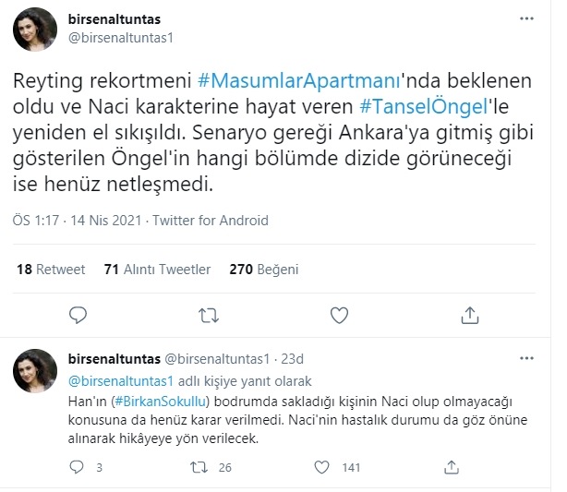567x492 pixels.
Task: Click the Twitter for Android source link
Action: [x=210, y=221]
